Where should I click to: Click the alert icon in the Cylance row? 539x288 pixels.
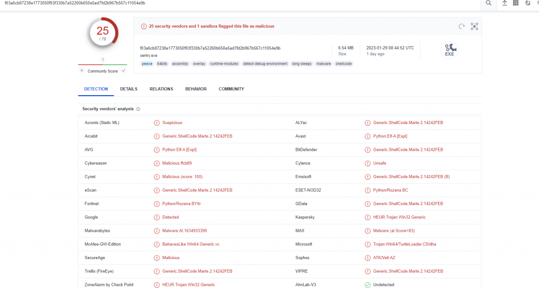[367, 163]
